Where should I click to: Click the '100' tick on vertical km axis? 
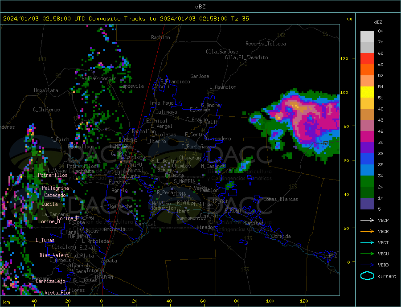click(x=344, y=92)
